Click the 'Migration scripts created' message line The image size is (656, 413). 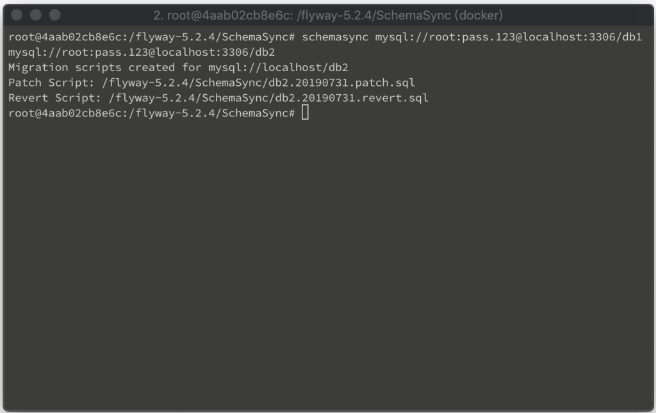click(x=178, y=67)
